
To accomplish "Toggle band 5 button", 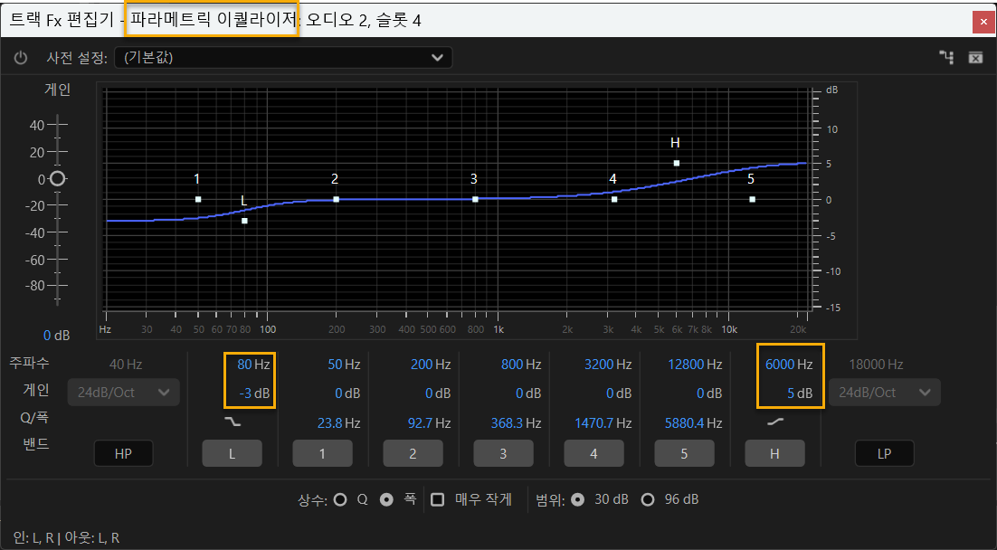I will click(x=684, y=453).
